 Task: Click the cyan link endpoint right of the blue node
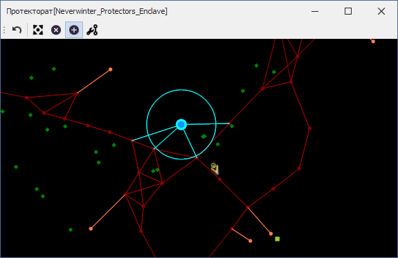coord(229,123)
